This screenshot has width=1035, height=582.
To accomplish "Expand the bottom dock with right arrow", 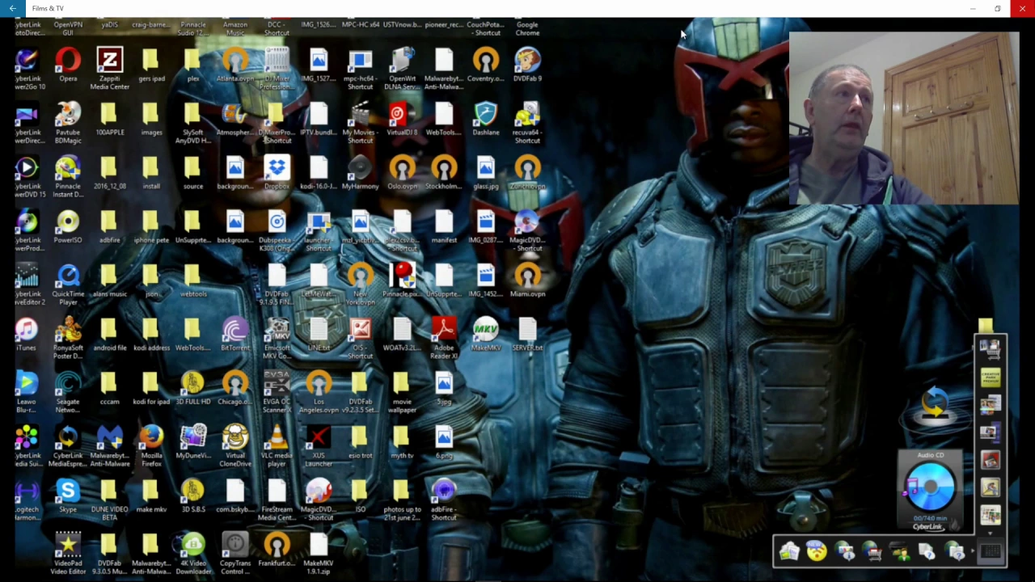I will tap(972, 551).
